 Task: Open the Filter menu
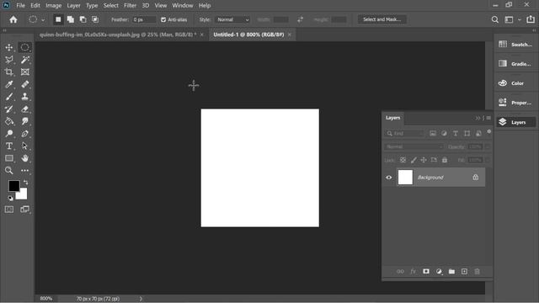(130, 6)
